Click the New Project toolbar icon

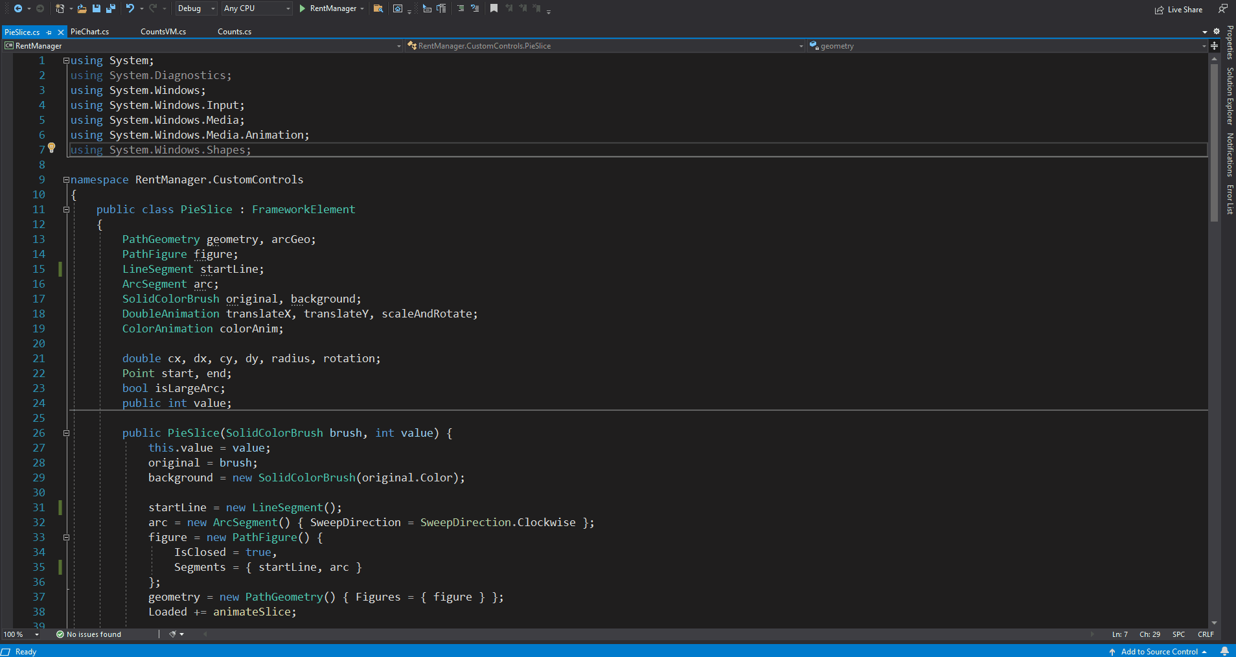point(60,8)
